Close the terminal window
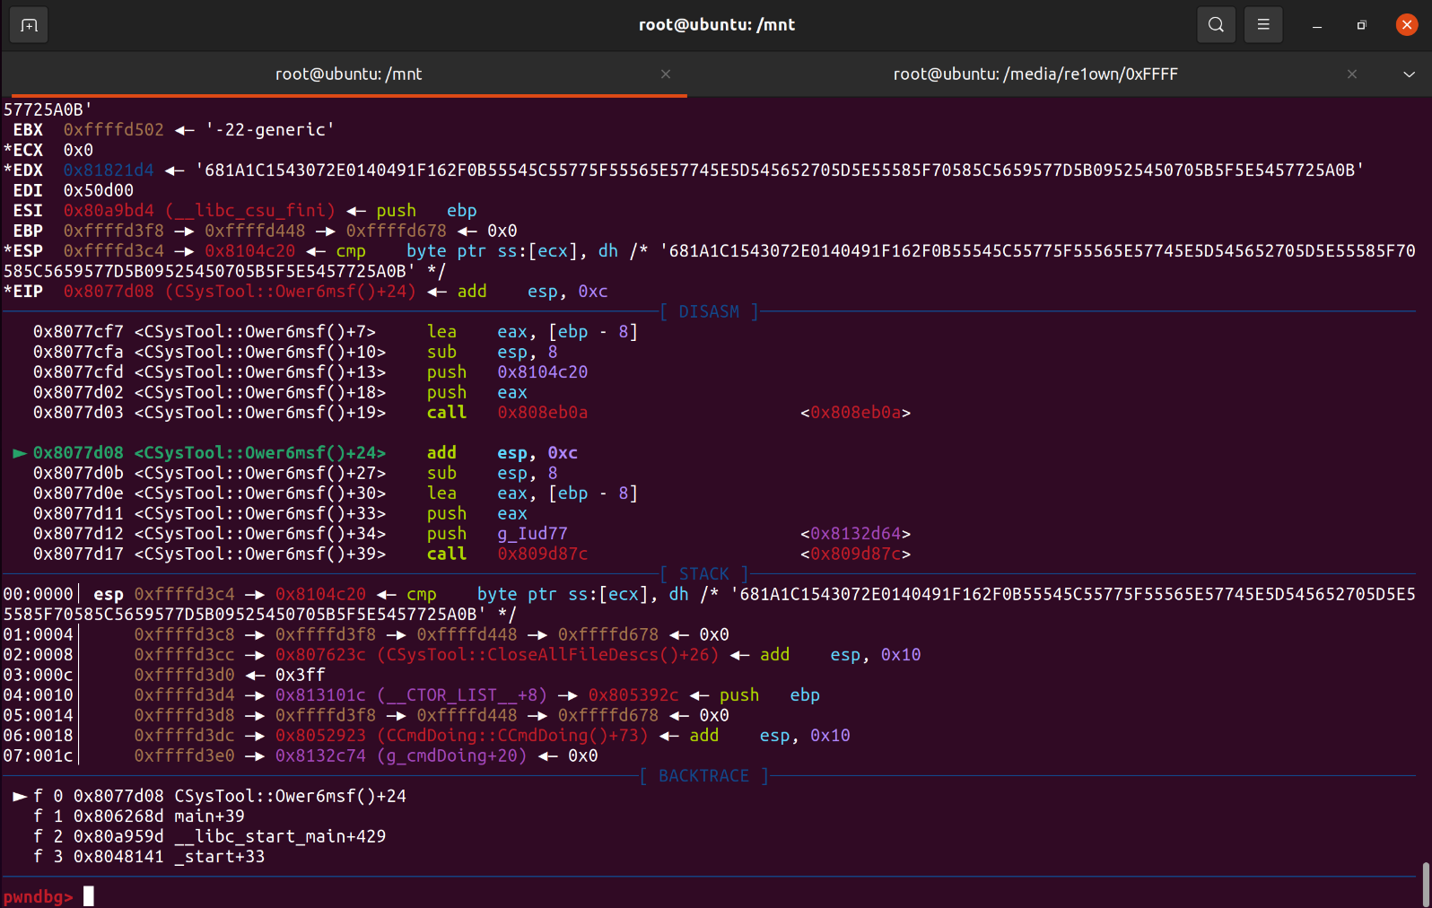This screenshot has height=908, width=1432. click(1407, 25)
